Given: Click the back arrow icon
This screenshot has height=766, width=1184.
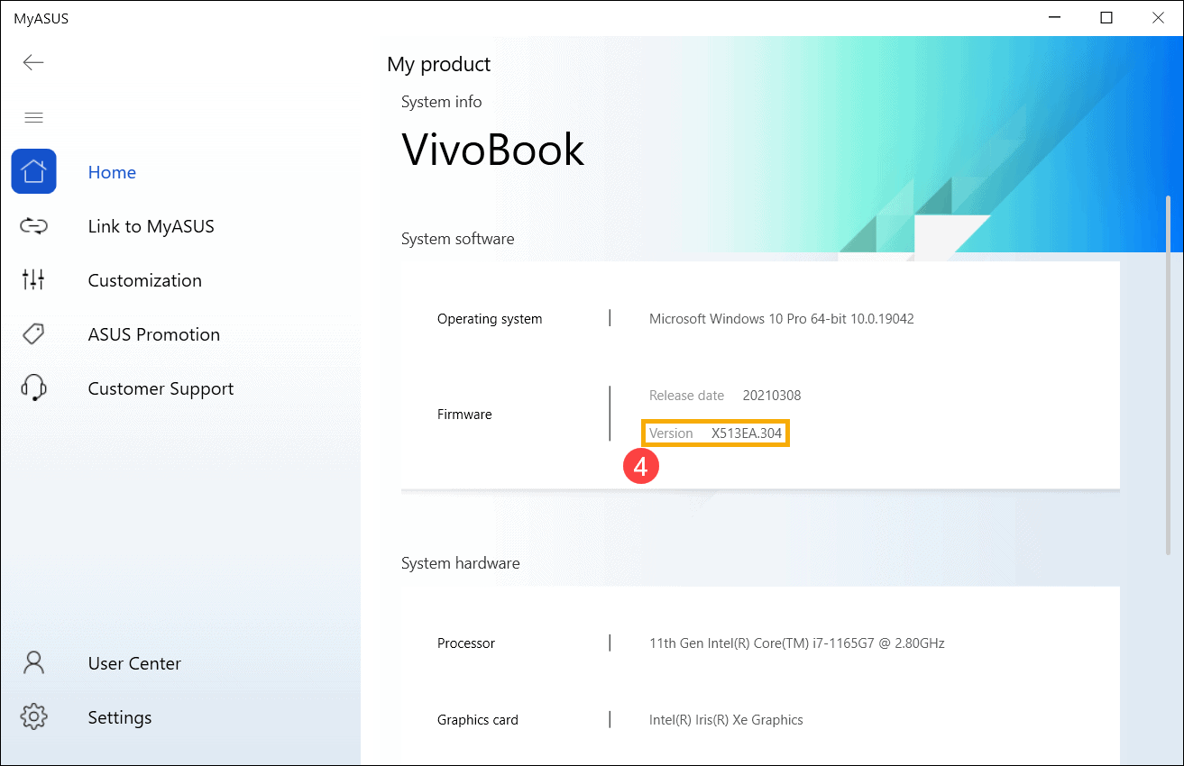Looking at the screenshot, I should [33, 62].
